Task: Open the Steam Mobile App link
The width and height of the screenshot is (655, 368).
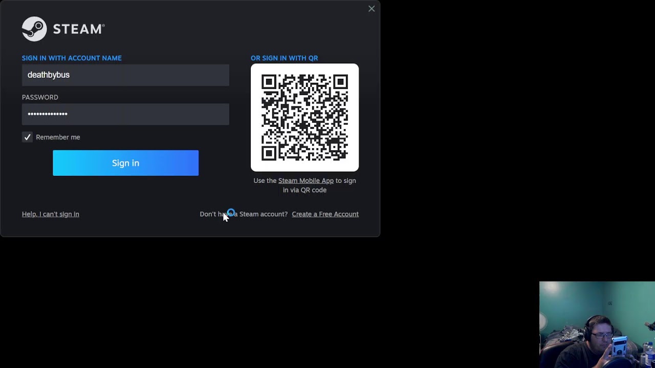Action: [x=305, y=180]
